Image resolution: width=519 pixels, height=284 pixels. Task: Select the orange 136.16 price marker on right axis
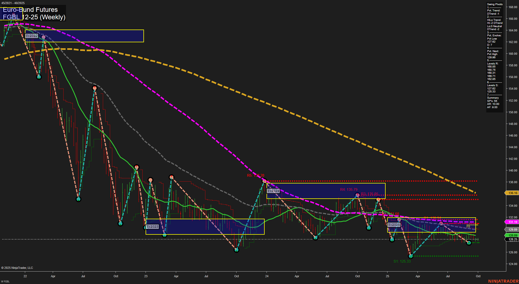coord(512,193)
